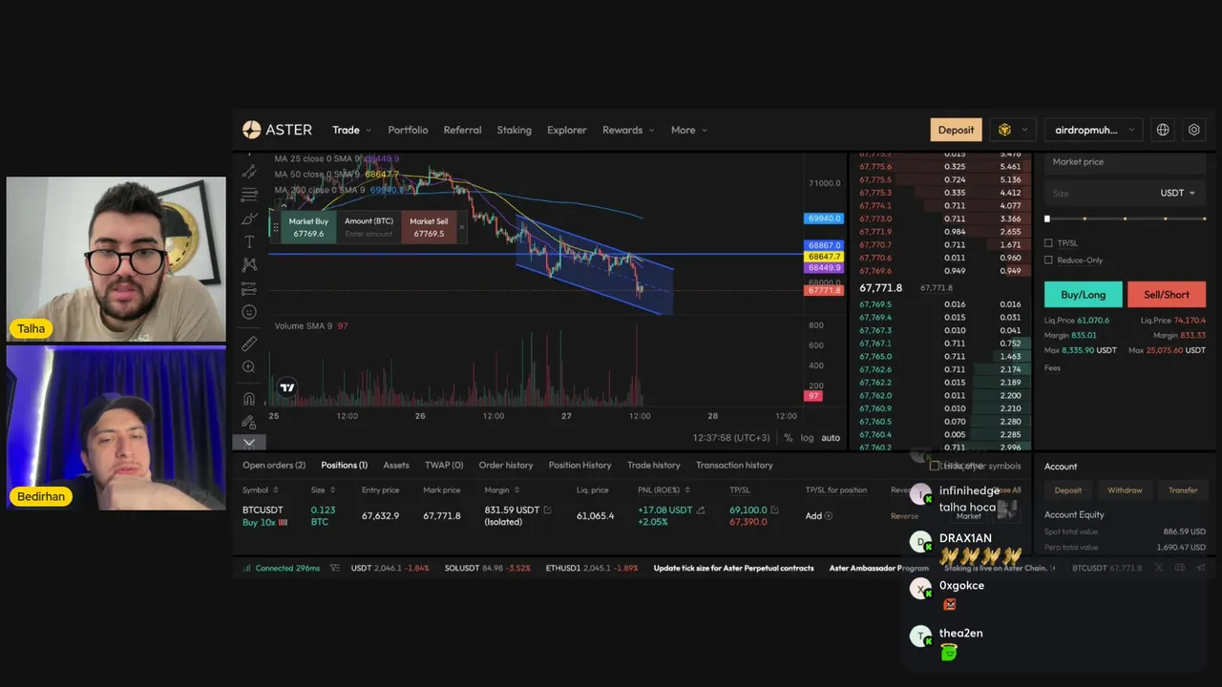Open the Explorer page
This screenshot has height=687, width=1222.
pos(566,130)
